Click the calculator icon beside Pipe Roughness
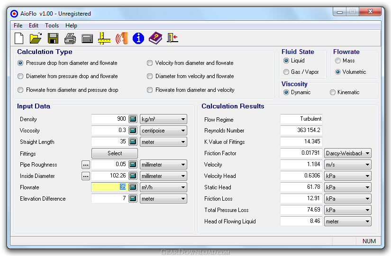This screenshot has height=256, width=391. click(x=133, y=164)
